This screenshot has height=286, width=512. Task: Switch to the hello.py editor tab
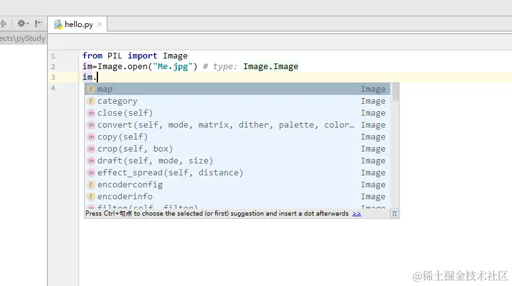tap(79, 24)
